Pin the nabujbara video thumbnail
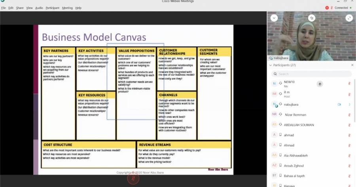This screenshot has width=356, height=187. tap(312, 18)
